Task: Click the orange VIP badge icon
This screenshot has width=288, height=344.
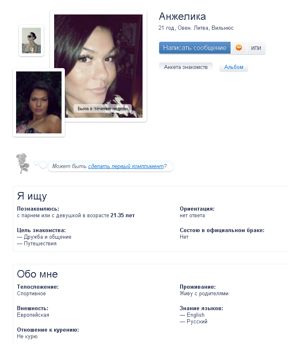Action: pyautogui.click(x=238, y=47)
